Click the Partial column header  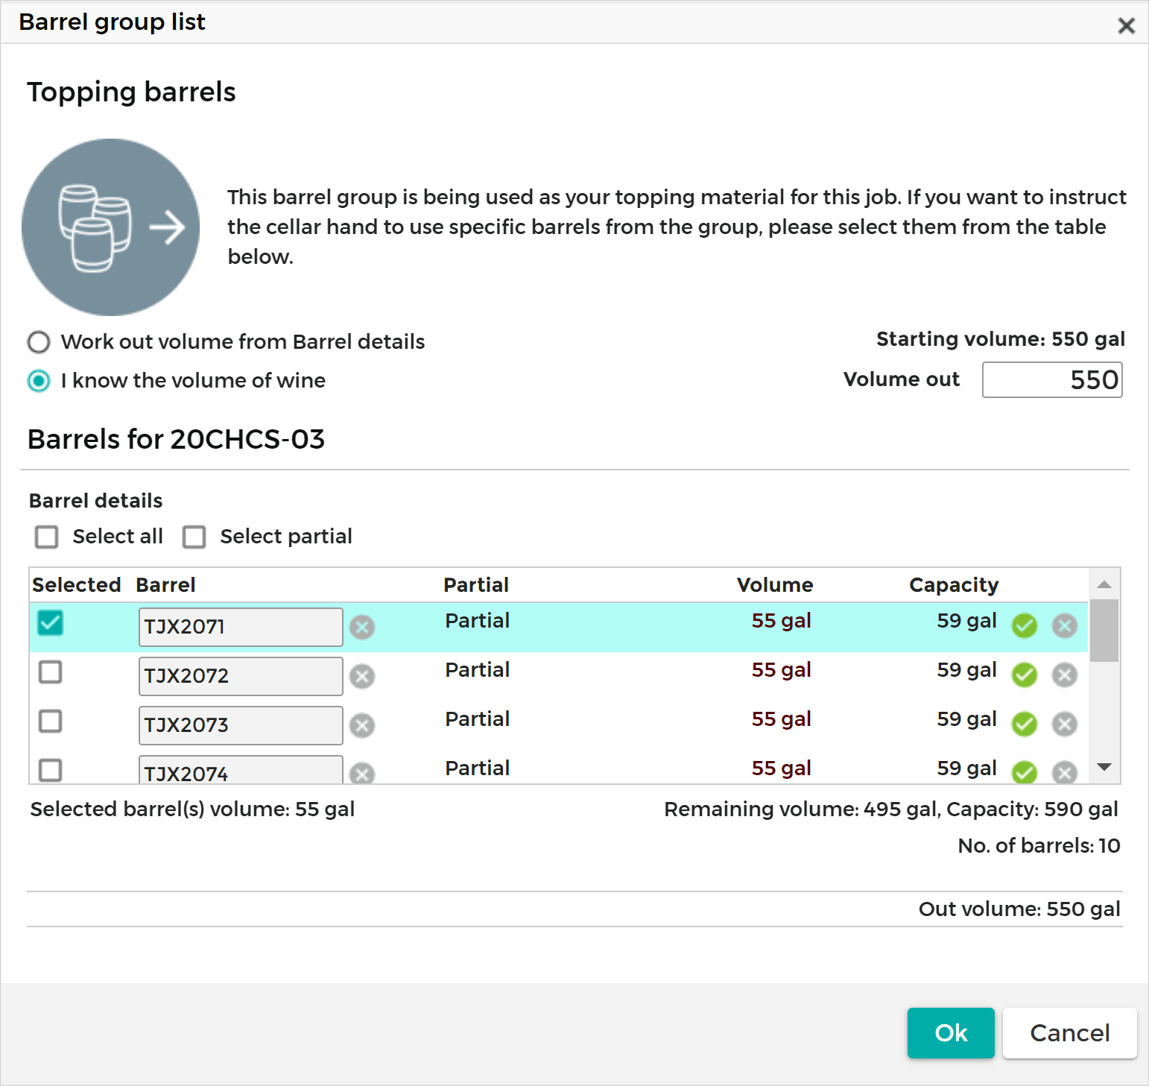pos(476,585)
